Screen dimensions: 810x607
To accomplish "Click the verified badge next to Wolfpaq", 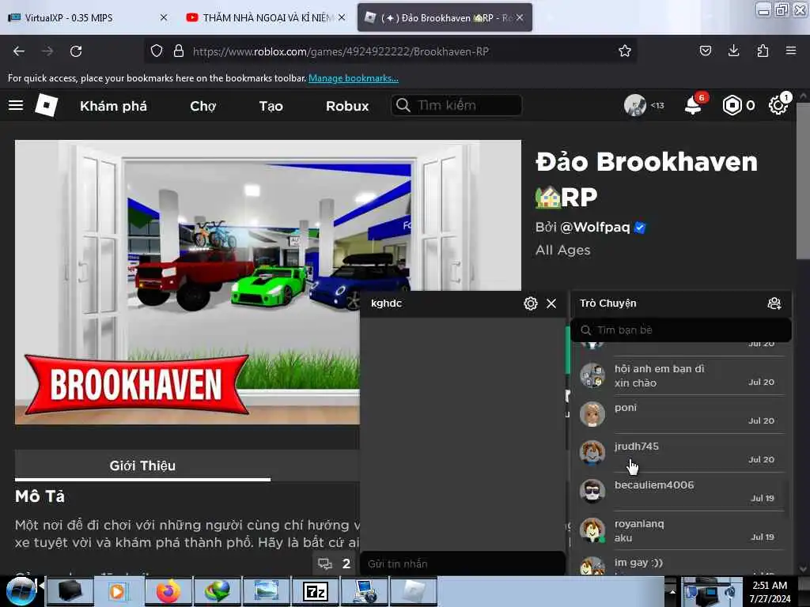I will 640,228.
